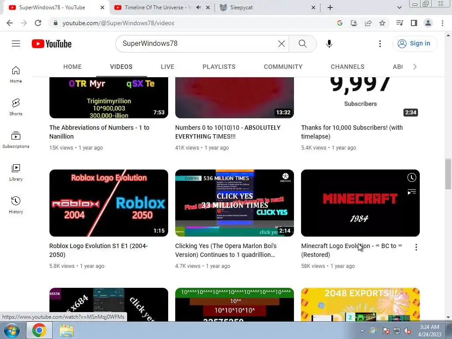Viewport: 452px width, 339px height.
Task: Open Shorts from the sidebar
Action: click(16, 107)
